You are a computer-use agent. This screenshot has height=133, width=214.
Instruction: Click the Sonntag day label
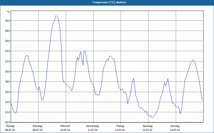point(175,126)
